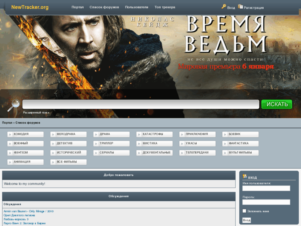The height and width of the screenshot is (226, 301).
Task: Select the ТРИЛЛЕР genre button
Action: [x=111, y=143]
